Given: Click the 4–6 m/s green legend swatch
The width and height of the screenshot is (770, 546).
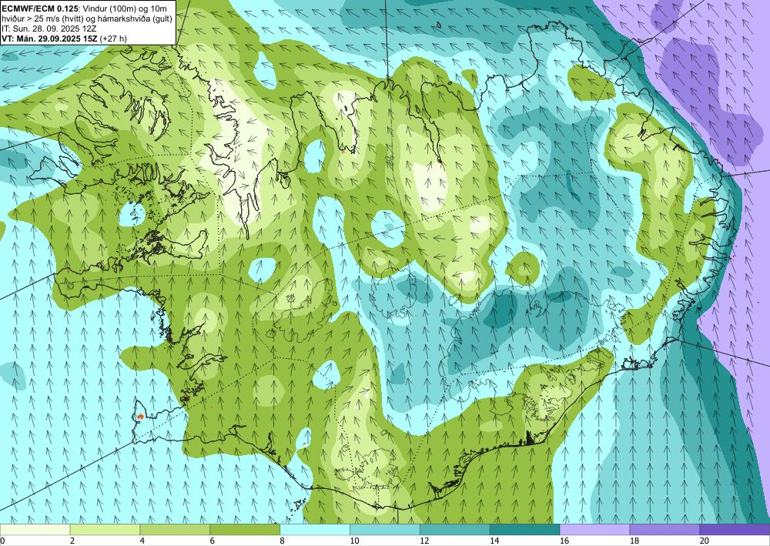Looking at the screenshot, I should [x=175, y=530].
